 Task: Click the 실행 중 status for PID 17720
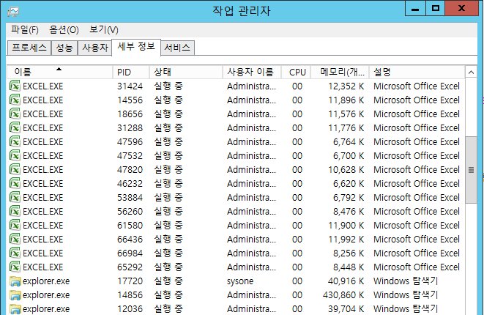click(x=168, y=281)
